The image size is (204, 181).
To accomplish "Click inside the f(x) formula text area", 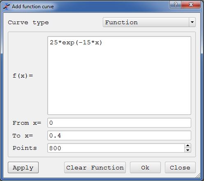I will tap(119, 76).
